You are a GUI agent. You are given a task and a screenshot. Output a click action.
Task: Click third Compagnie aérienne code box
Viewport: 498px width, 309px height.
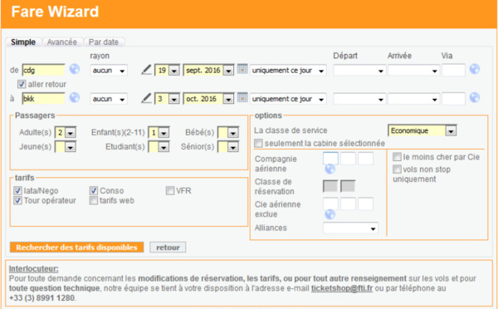point(365,159)
